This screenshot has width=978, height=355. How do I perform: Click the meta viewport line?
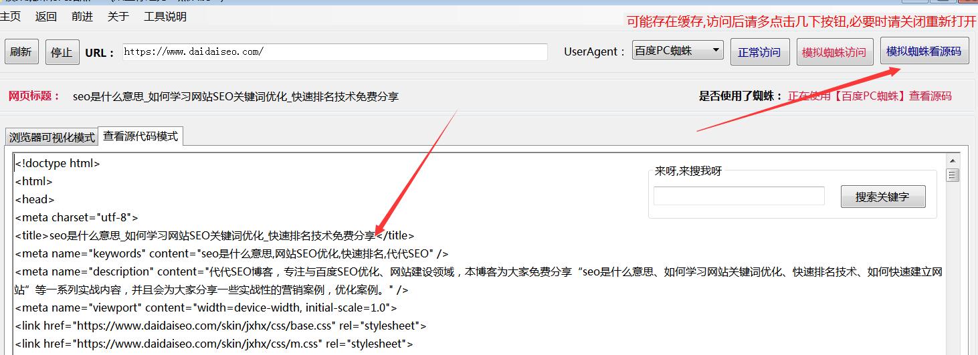(x=206, y=308)
